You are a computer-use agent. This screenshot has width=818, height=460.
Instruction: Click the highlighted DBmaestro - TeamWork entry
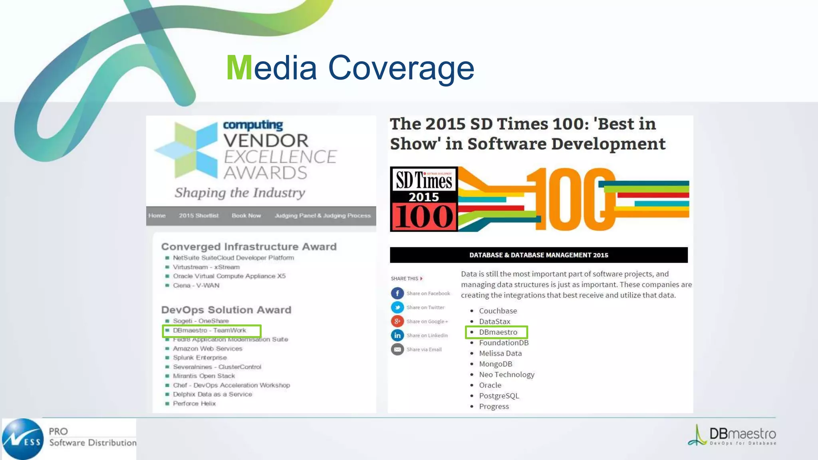[210, 331]
